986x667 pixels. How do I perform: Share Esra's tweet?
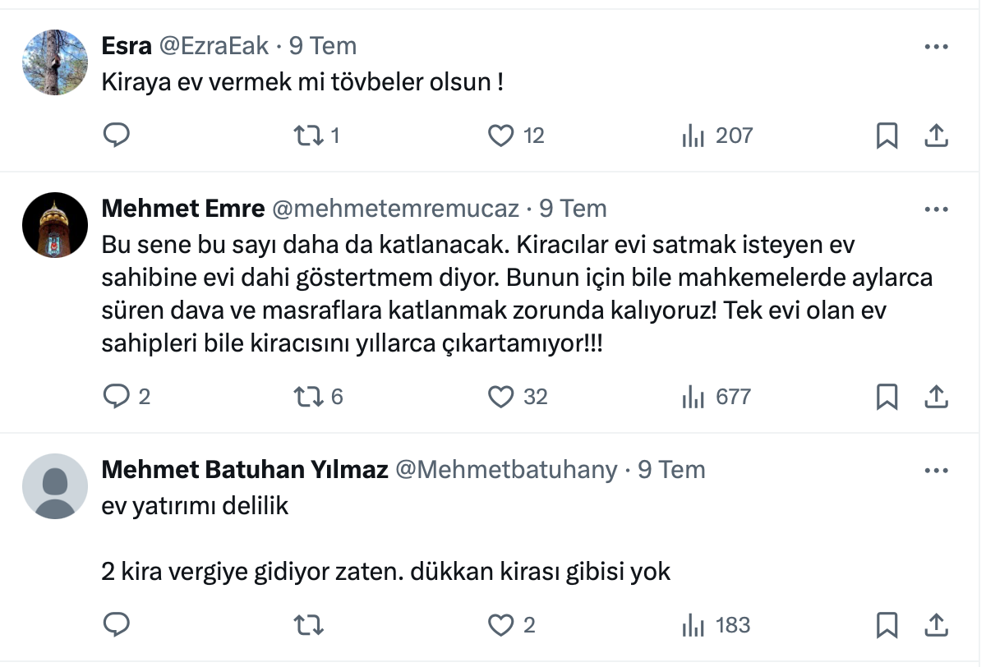936,136
